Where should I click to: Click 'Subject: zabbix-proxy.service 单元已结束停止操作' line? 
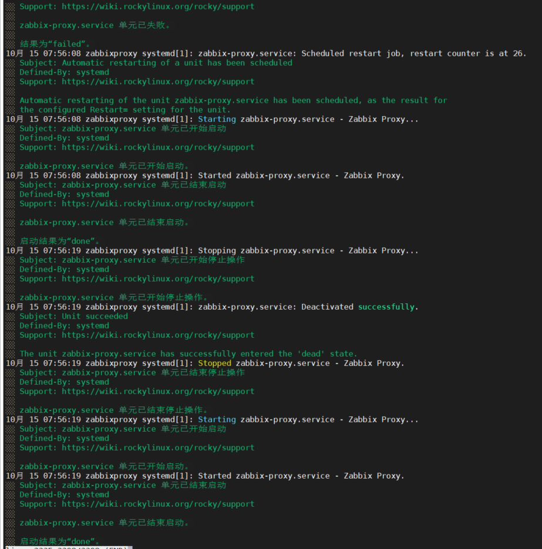[132, 373]
